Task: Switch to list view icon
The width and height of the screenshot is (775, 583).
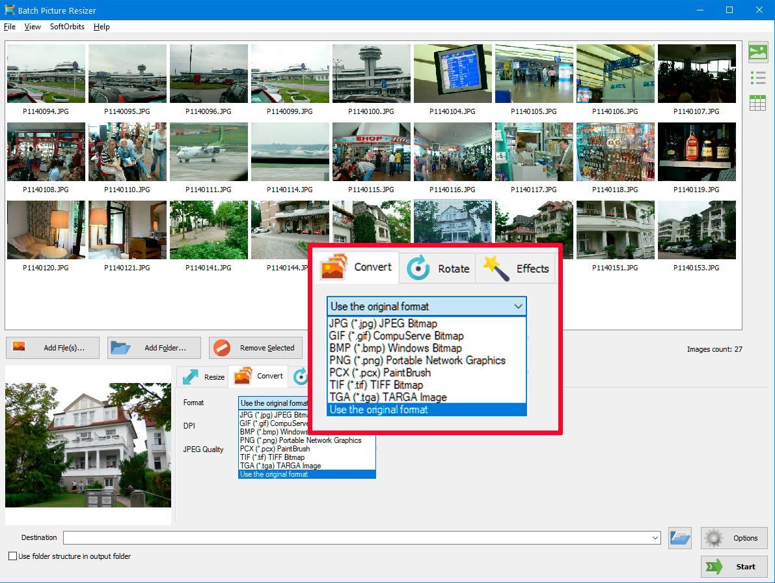Action: [x=757, y=78]
